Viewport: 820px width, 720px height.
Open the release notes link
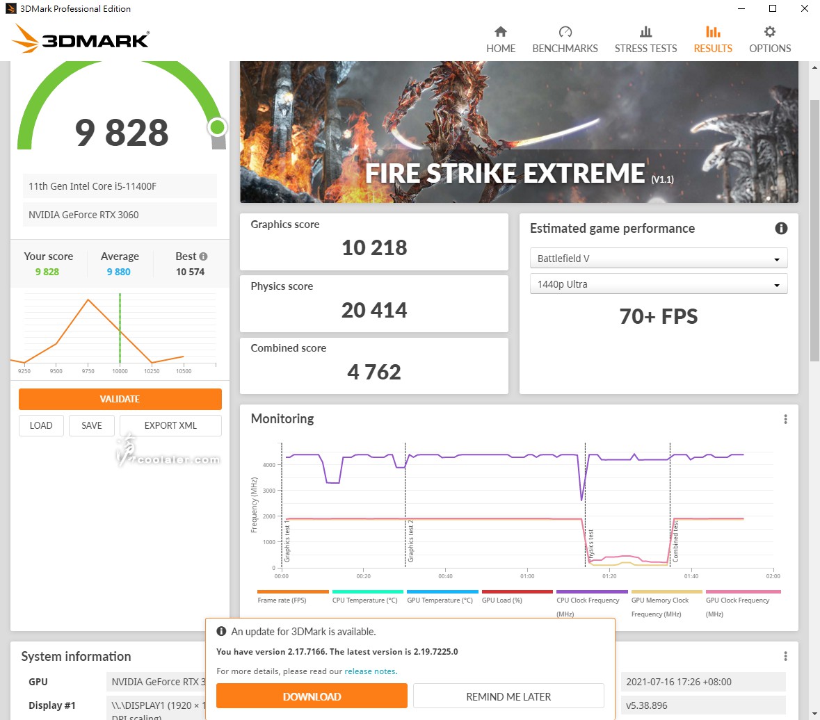click(x=371, y=671)
